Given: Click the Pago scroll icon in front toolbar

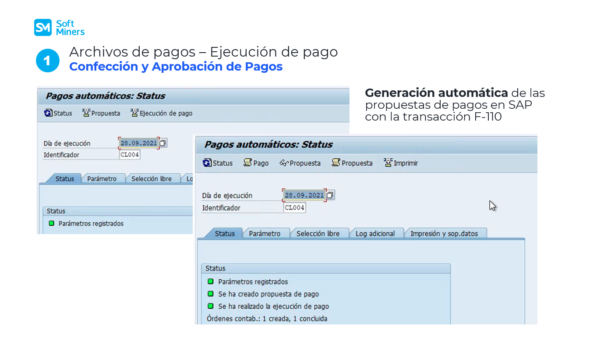Looking at the screenshot, I should point(247,163).
